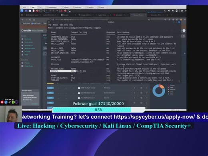
Task: Go to Firefox home page
Action: [x=34, y=20]
